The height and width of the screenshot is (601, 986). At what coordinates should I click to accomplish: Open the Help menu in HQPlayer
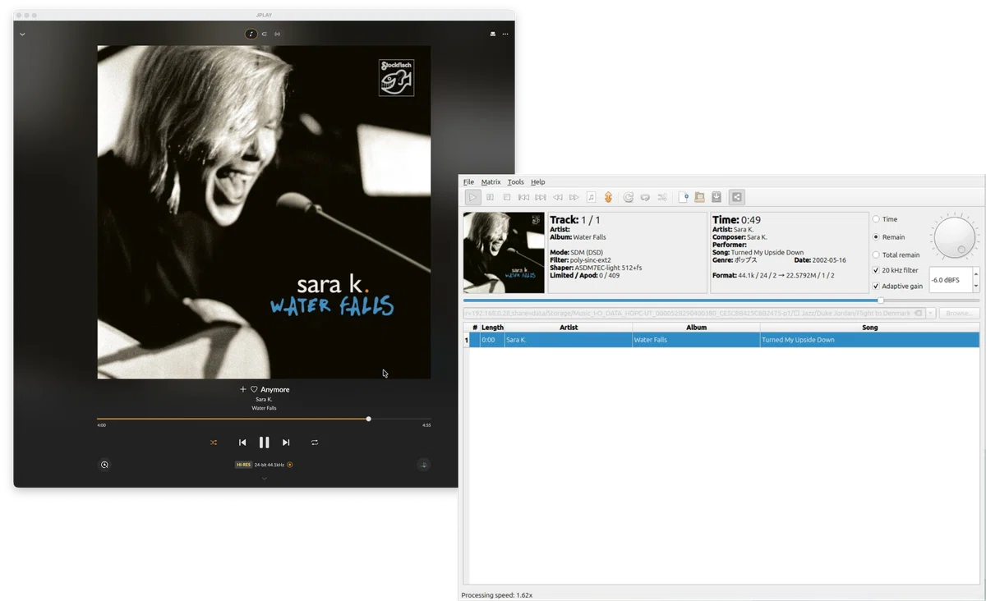point(537,182)
